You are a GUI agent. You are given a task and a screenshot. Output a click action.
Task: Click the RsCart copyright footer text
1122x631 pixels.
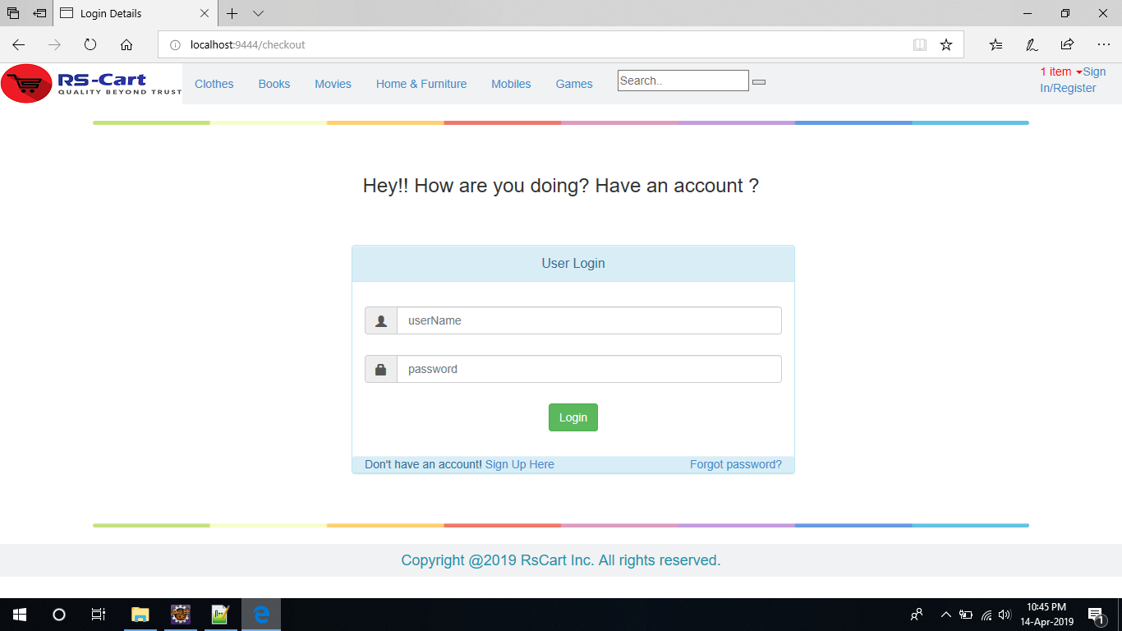coord(561,560)
